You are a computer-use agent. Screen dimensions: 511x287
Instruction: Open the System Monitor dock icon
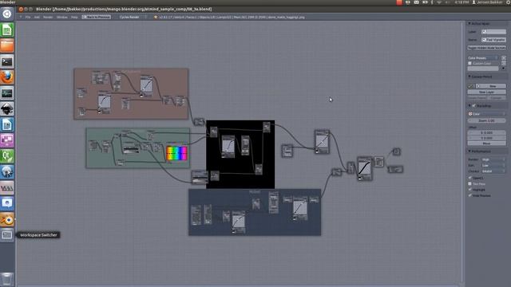(x=7, y=93)
